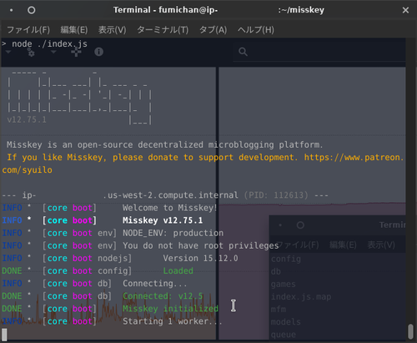Click the circle button in background terminal title
The width and height of the screenshot is (417, 343).
[300, 225]
